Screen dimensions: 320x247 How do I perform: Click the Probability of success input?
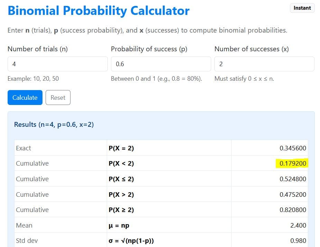161,64
